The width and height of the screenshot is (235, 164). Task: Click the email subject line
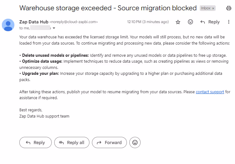coord(108,8)
